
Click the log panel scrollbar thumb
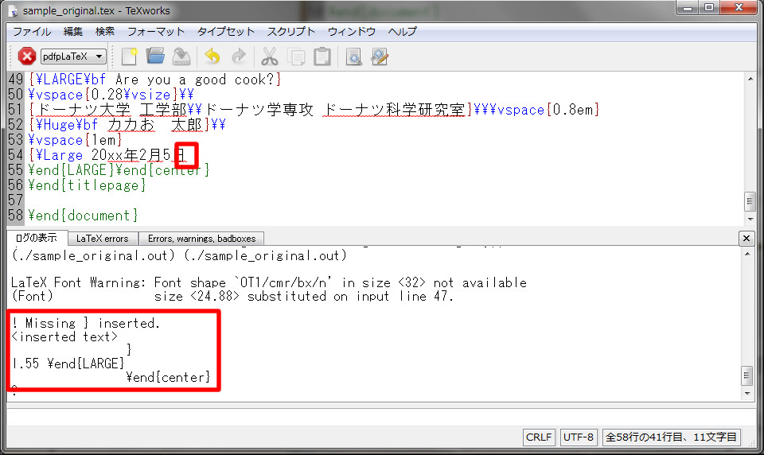click(747, 375)
